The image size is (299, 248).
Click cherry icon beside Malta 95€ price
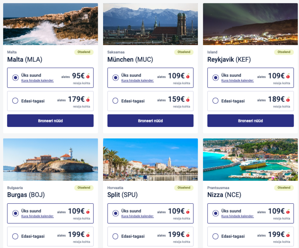click(x=88, y=76)
